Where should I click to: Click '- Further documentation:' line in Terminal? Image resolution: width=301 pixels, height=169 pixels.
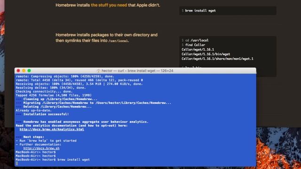pos(39,145)
